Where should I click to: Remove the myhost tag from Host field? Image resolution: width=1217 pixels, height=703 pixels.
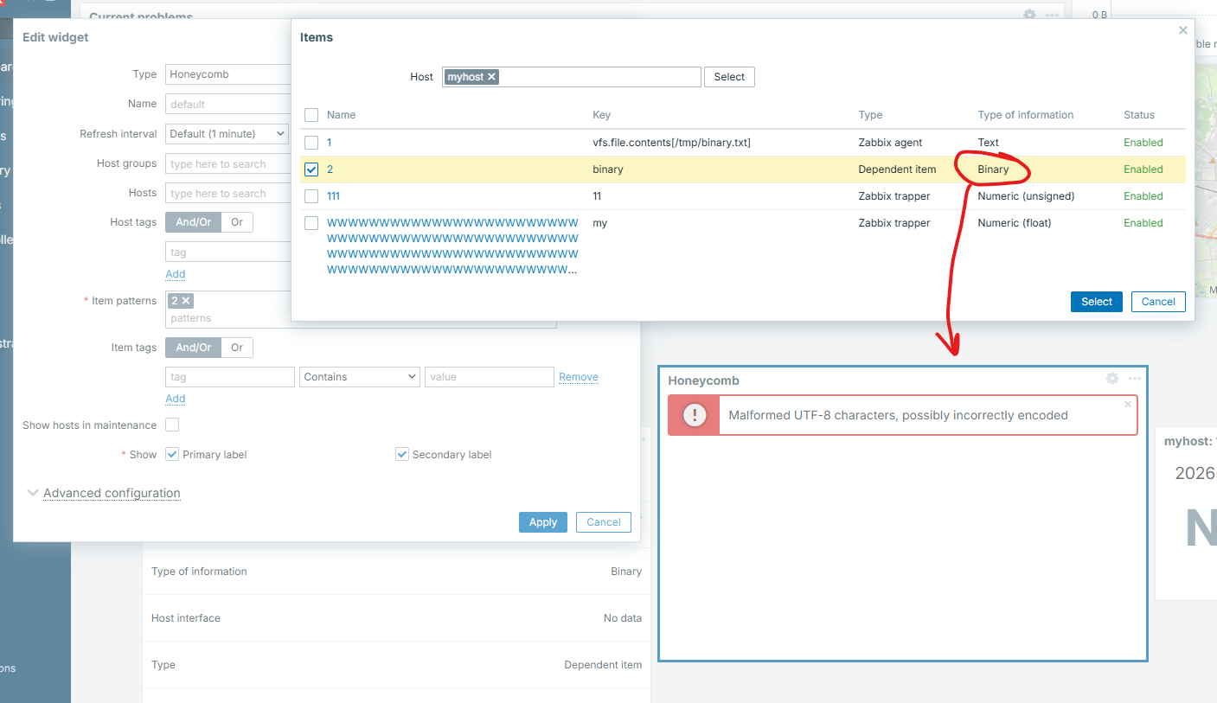[x=491, y=77]
